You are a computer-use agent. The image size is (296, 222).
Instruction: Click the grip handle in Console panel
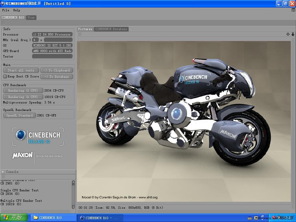tap(3, 177)
